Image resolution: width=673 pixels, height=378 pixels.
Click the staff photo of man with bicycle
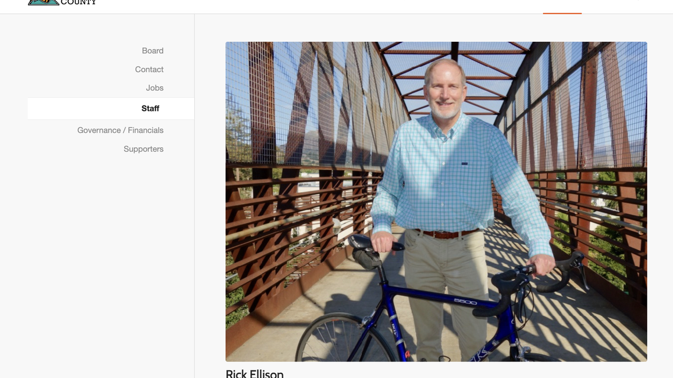436,202
